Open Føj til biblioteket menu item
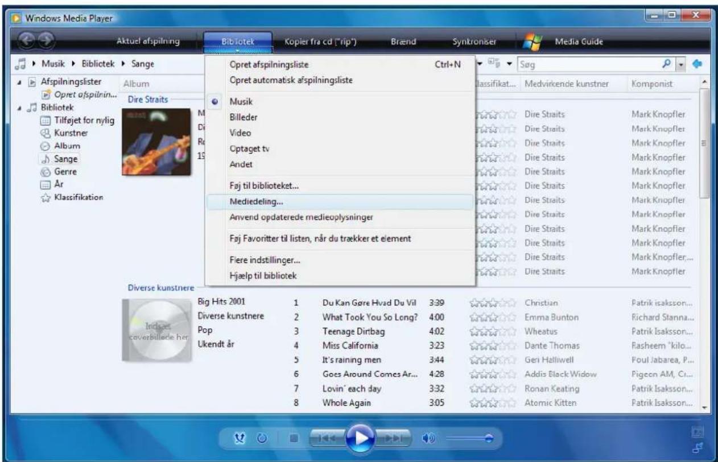The width and height of the screenshot is (718, 462). pyautogui.click(x=340, y=185)
